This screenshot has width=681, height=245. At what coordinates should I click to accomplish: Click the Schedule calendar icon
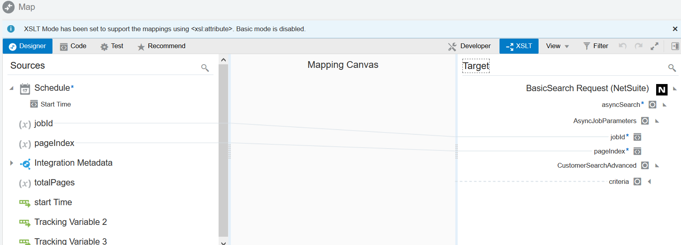point(25,89)
